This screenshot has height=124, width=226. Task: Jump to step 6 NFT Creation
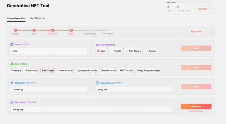tap(108, 30)
